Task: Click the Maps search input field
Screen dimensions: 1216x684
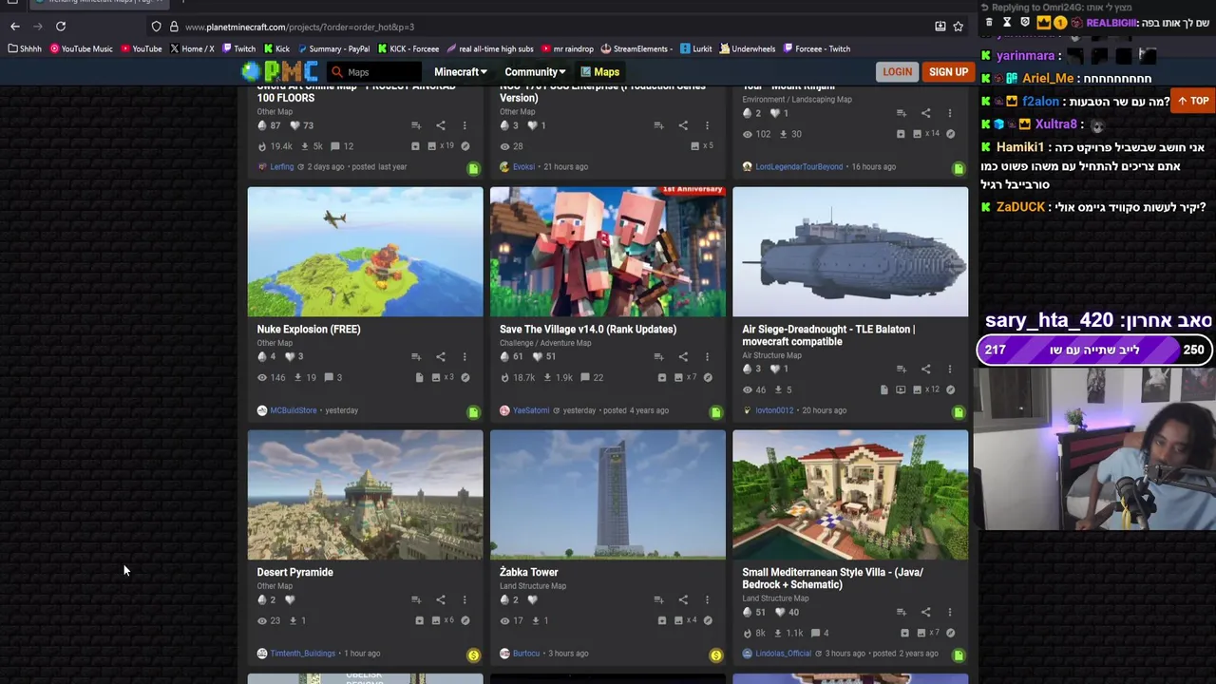Action: tap(374, 72)
